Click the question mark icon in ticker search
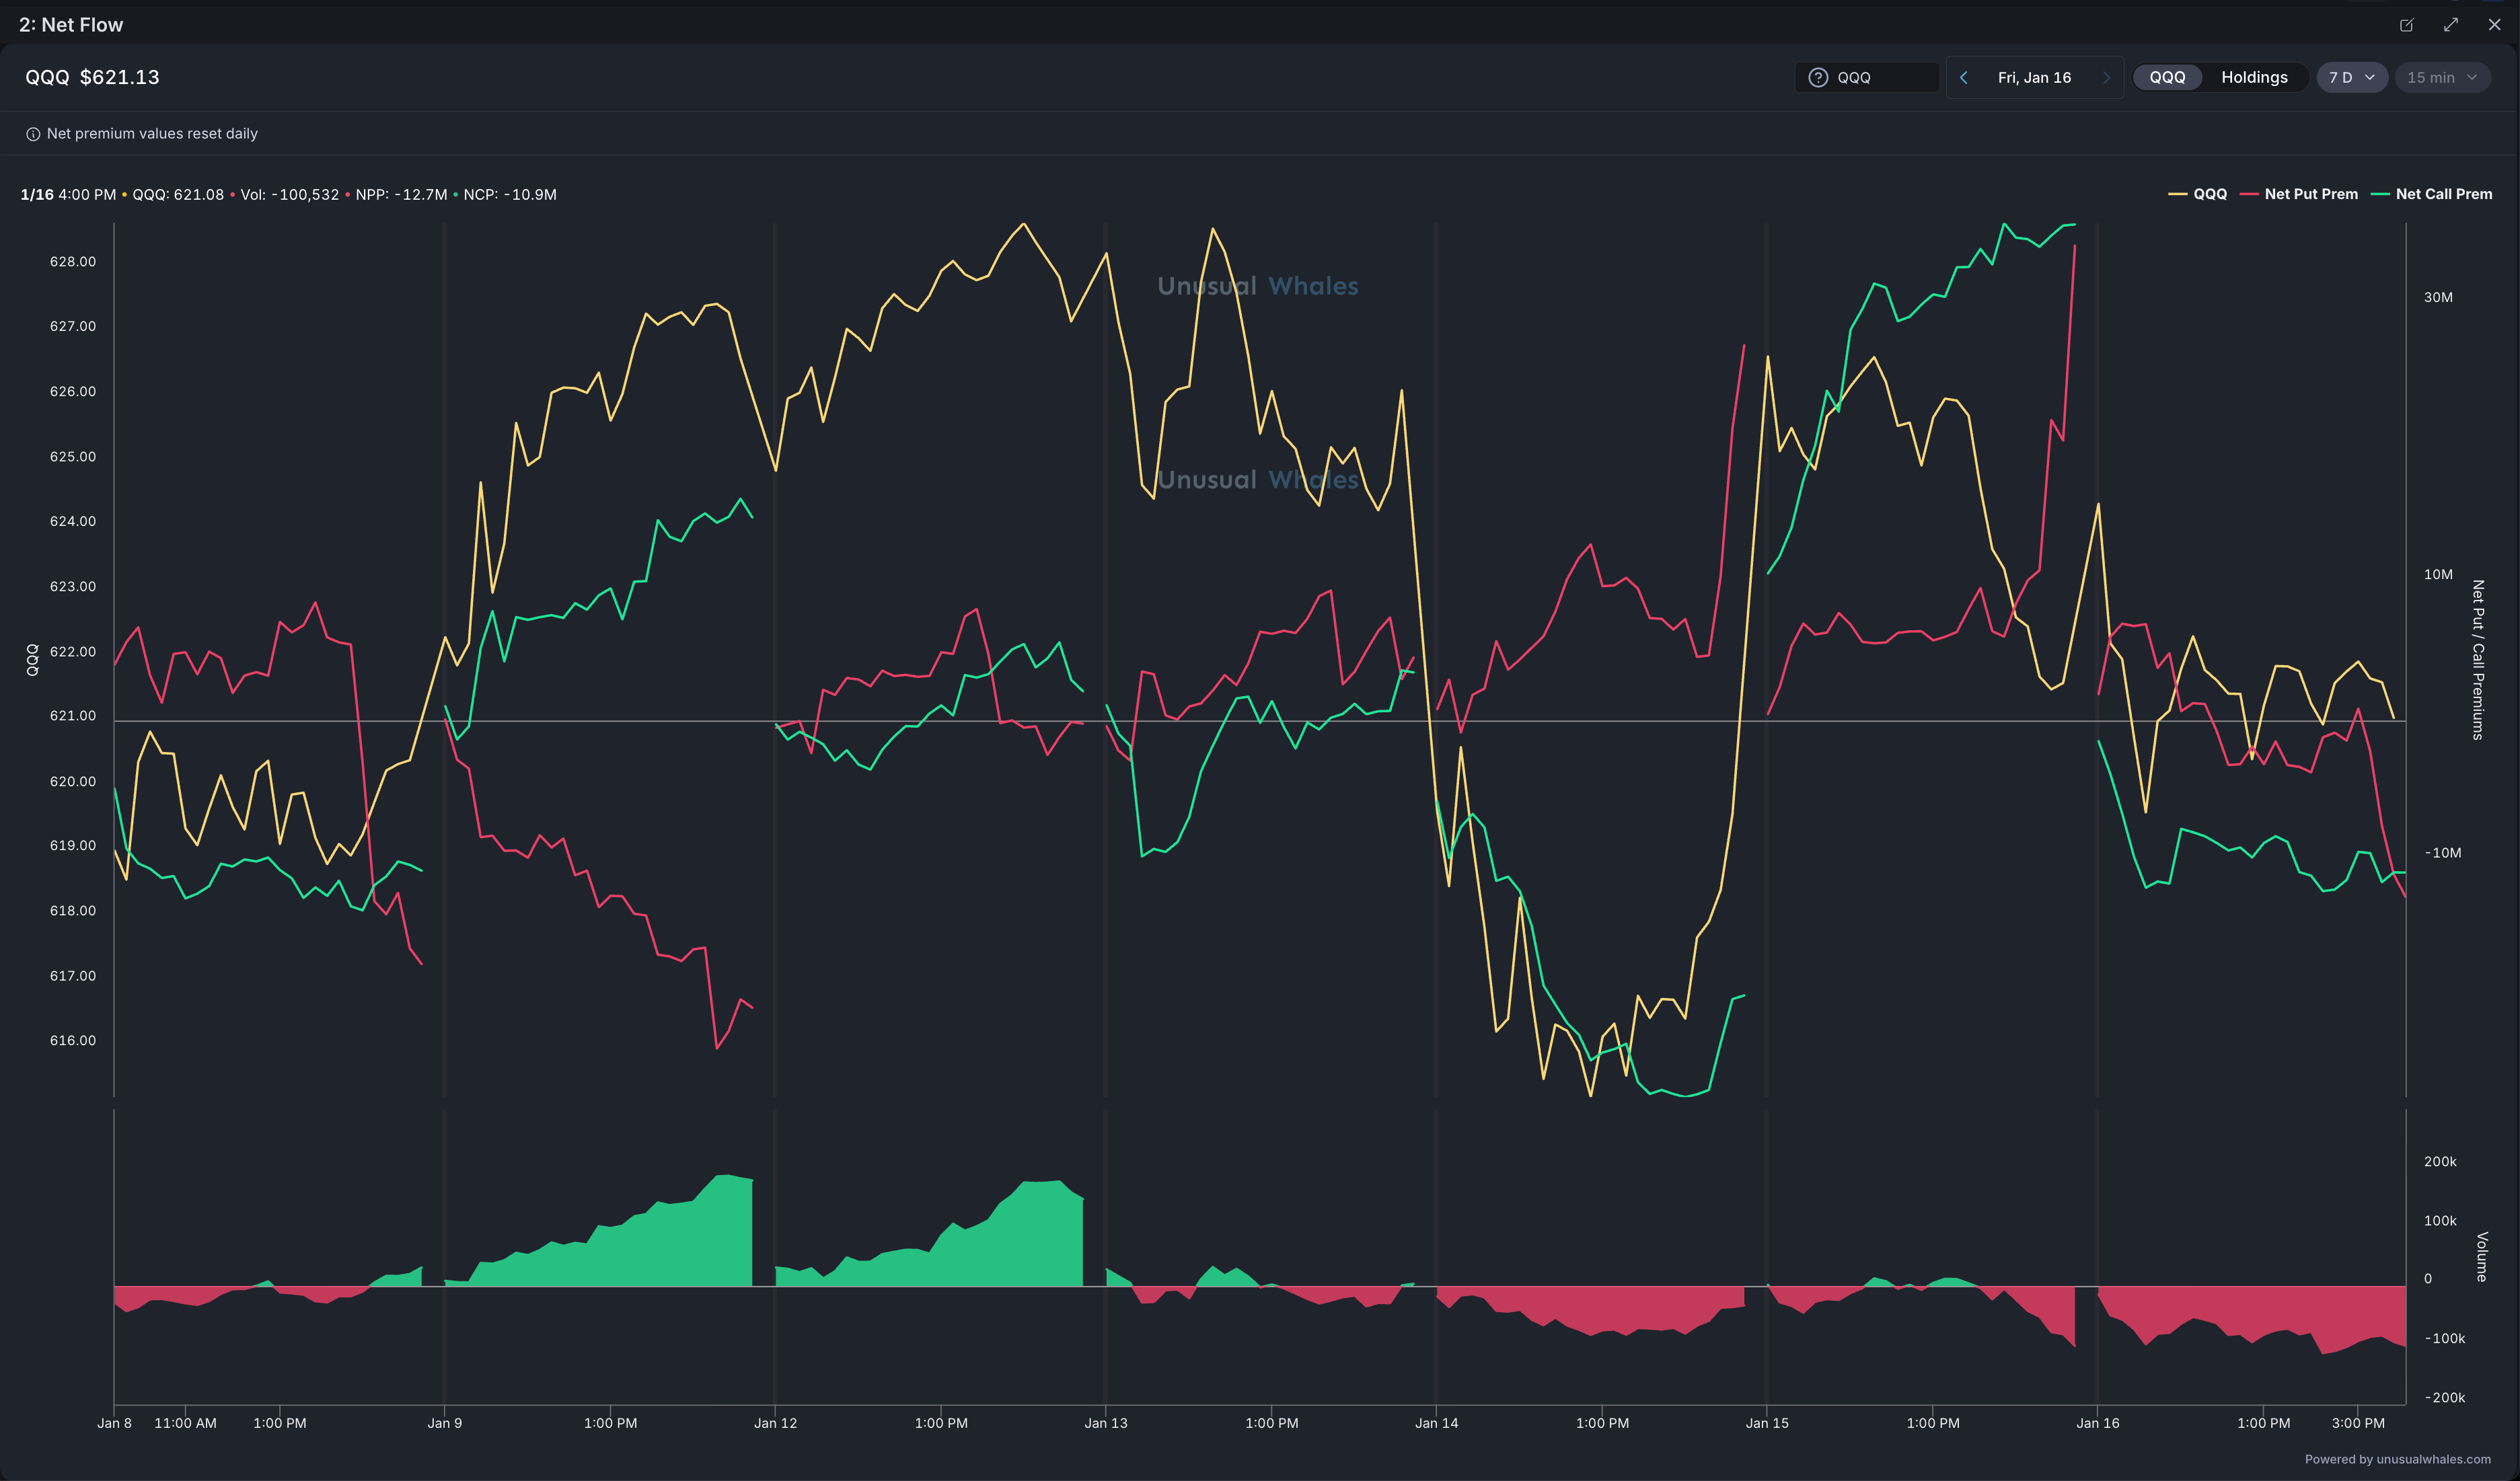 (1818, 77)
